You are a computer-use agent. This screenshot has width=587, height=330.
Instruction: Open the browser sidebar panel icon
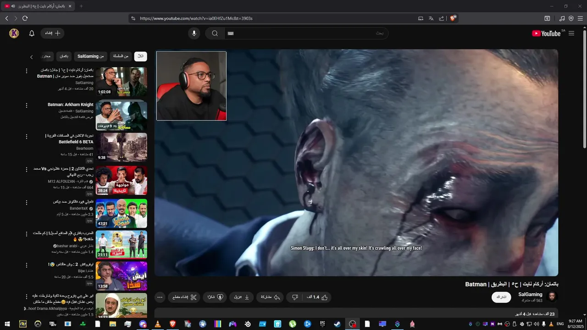coord(547,18)
